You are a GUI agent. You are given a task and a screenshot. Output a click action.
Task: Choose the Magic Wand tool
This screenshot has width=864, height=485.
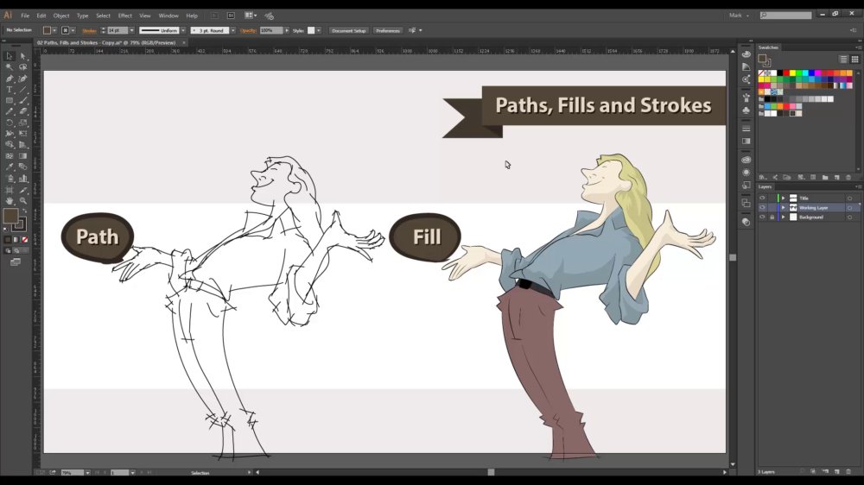[10, 67]
